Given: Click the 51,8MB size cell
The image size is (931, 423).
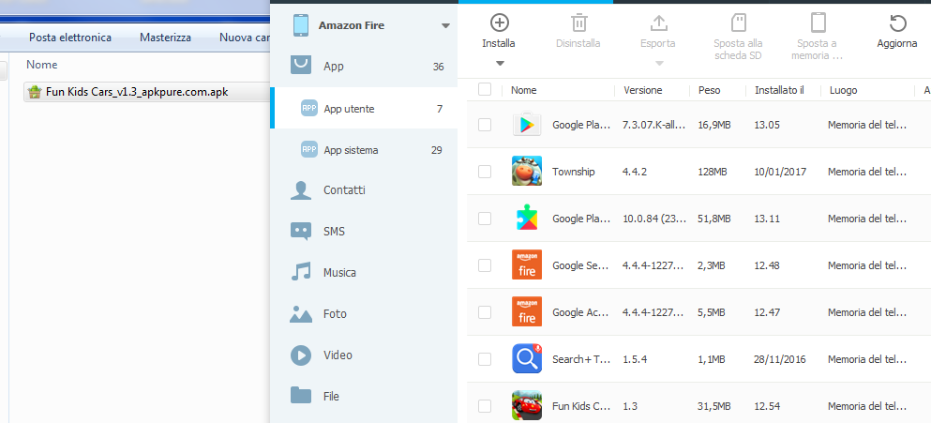Looking at the screenshot, I should click(x=714, y=219).
